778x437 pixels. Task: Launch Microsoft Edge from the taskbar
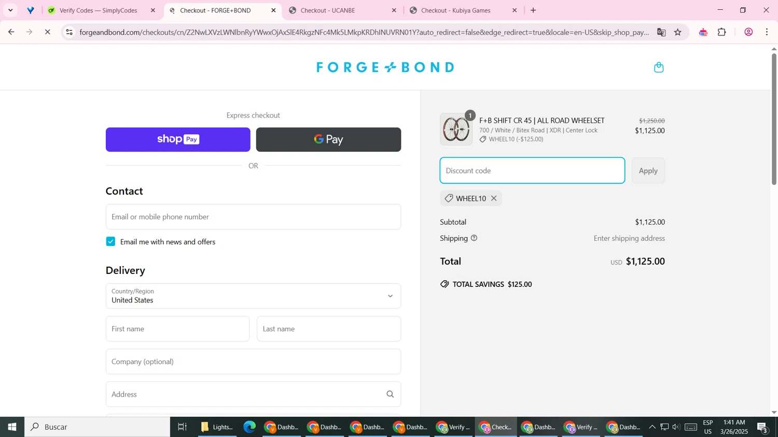pos(249,427)
